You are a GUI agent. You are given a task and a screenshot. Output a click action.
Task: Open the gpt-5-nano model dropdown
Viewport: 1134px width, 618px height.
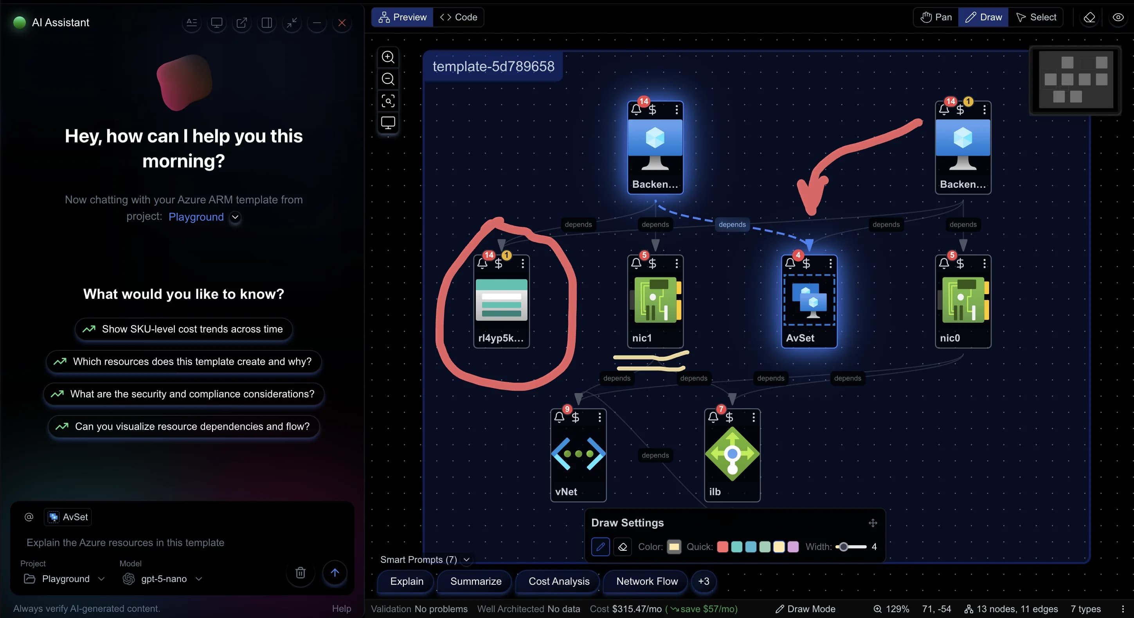pyautogui.click(x=162, y=578)
